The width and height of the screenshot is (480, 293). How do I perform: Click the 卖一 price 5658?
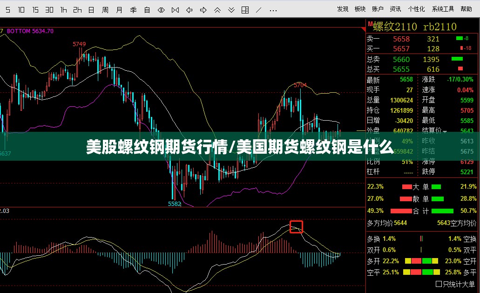pyautogui.click(x=401, y=39)
